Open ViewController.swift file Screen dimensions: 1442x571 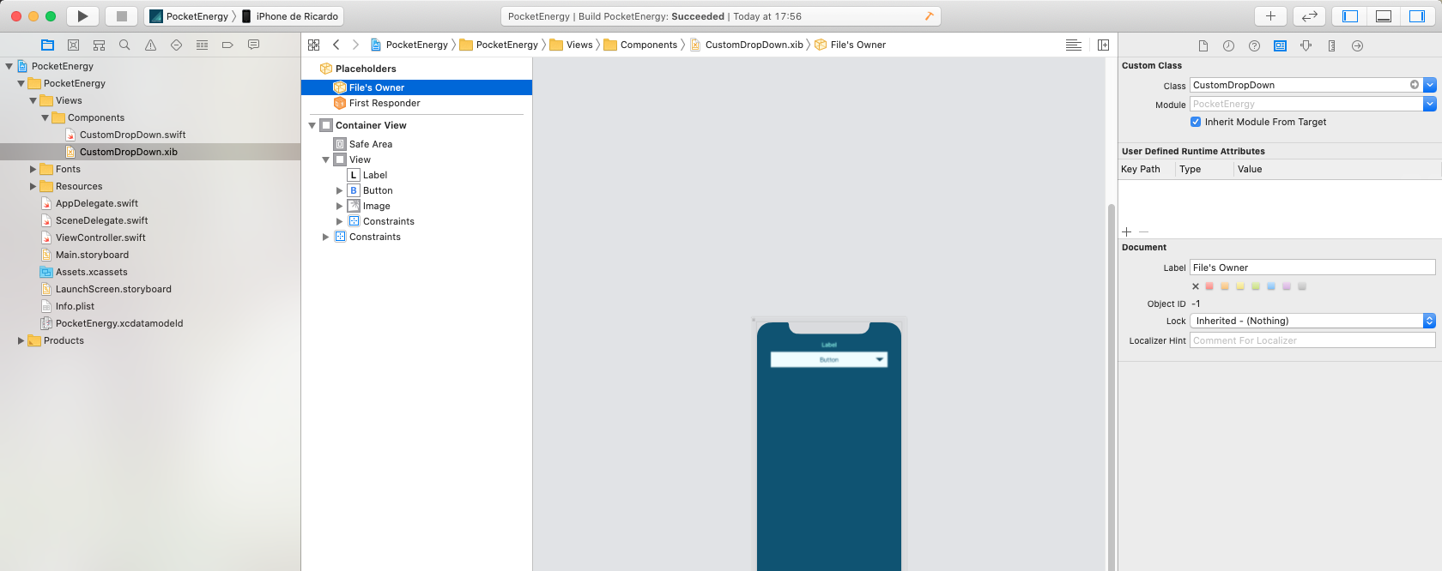tap(100, 237)
